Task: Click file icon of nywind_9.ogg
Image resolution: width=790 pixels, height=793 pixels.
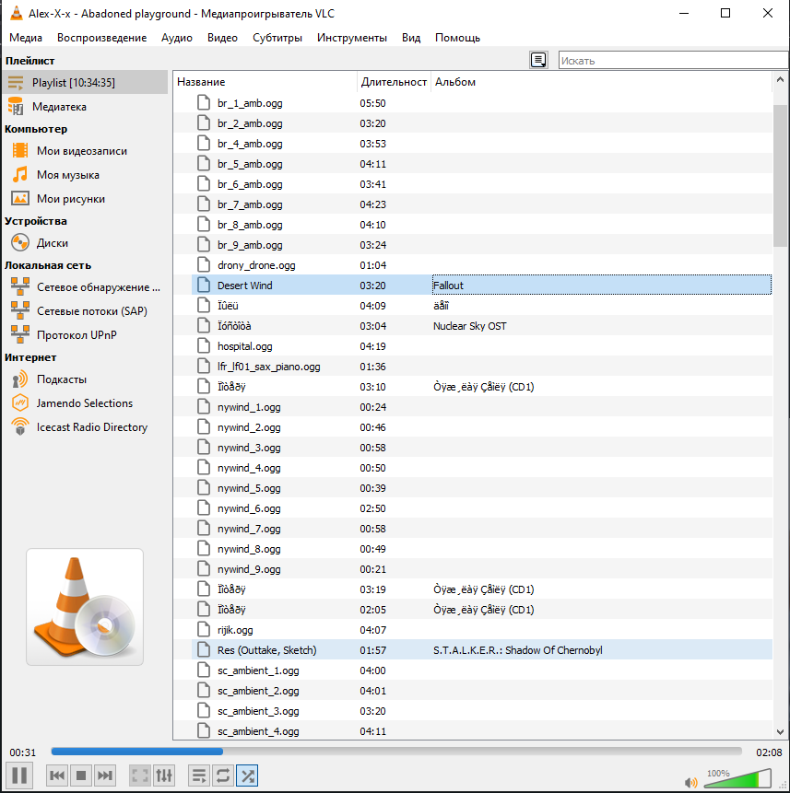Action: coord(204,569)
